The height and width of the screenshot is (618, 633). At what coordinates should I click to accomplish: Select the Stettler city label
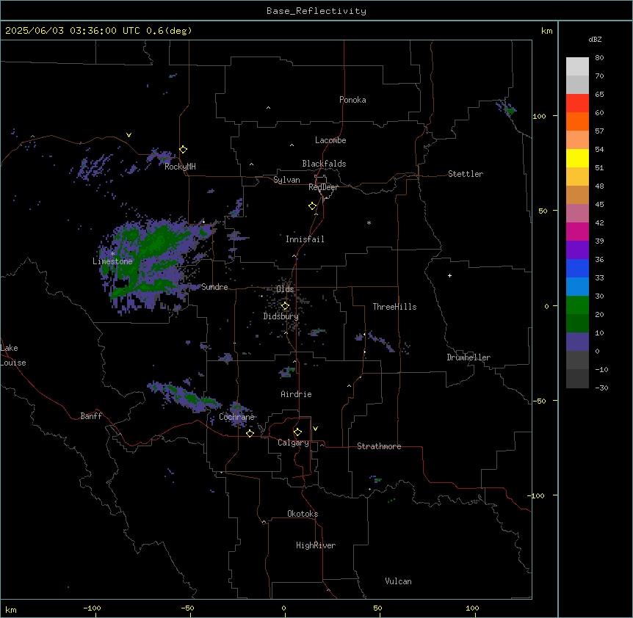click(x=465, y=174)
